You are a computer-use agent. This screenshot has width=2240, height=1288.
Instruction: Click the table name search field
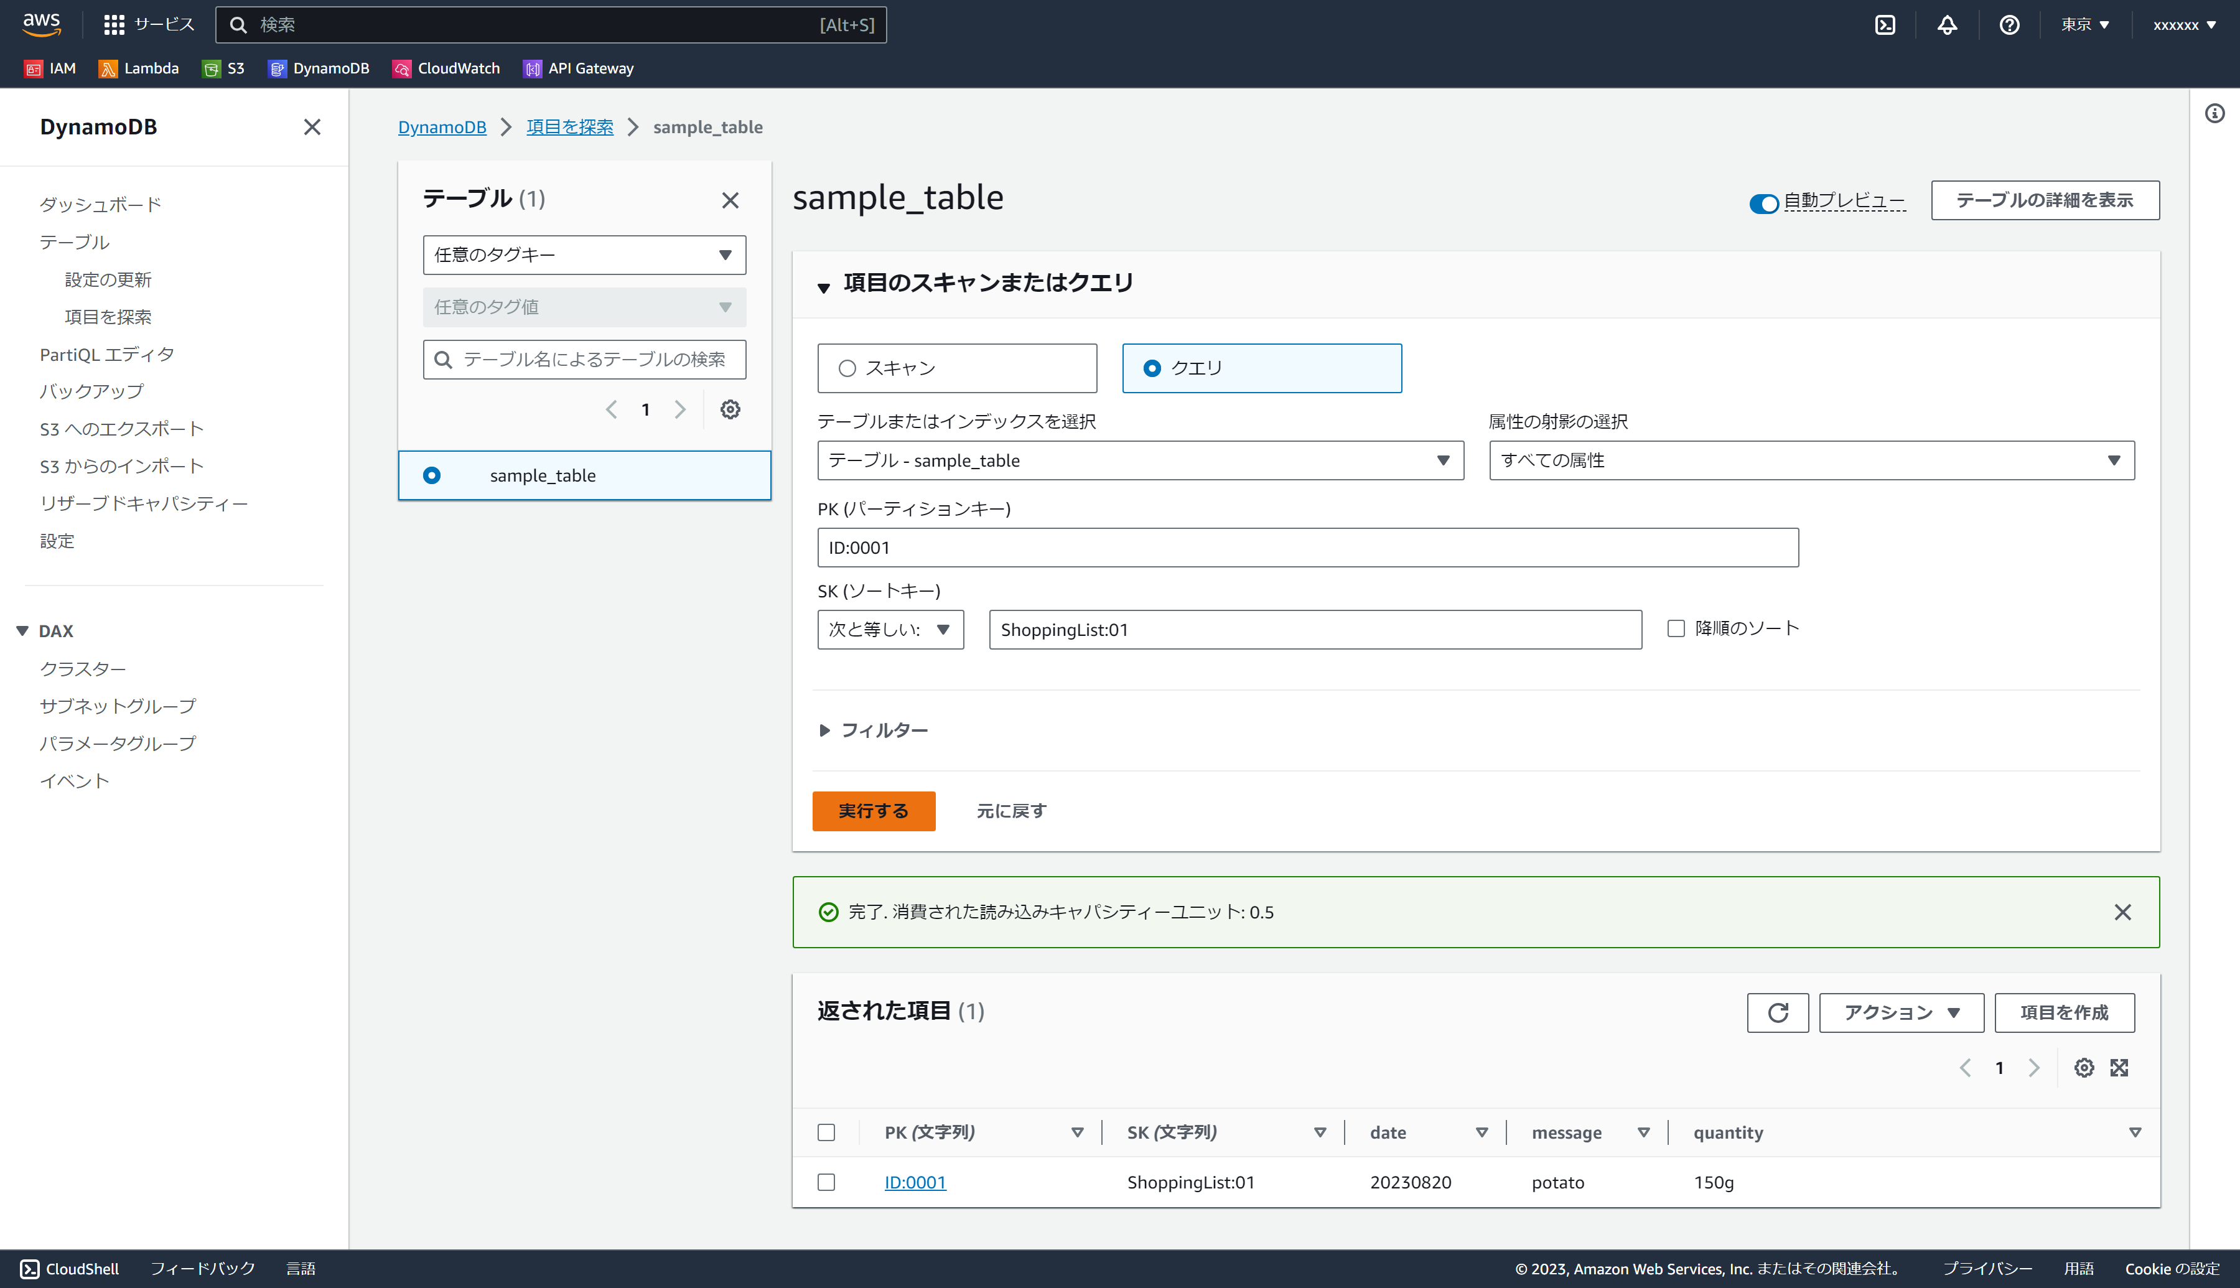tap(584, 359)
